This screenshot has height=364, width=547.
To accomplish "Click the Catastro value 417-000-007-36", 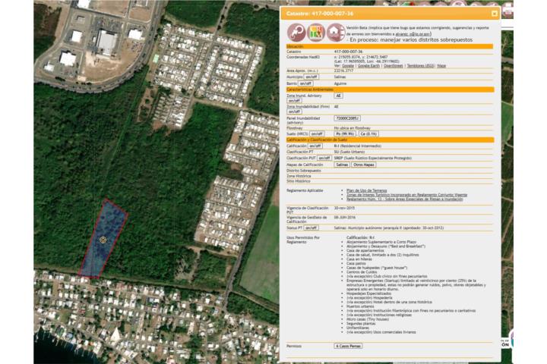I will [348, 52].
